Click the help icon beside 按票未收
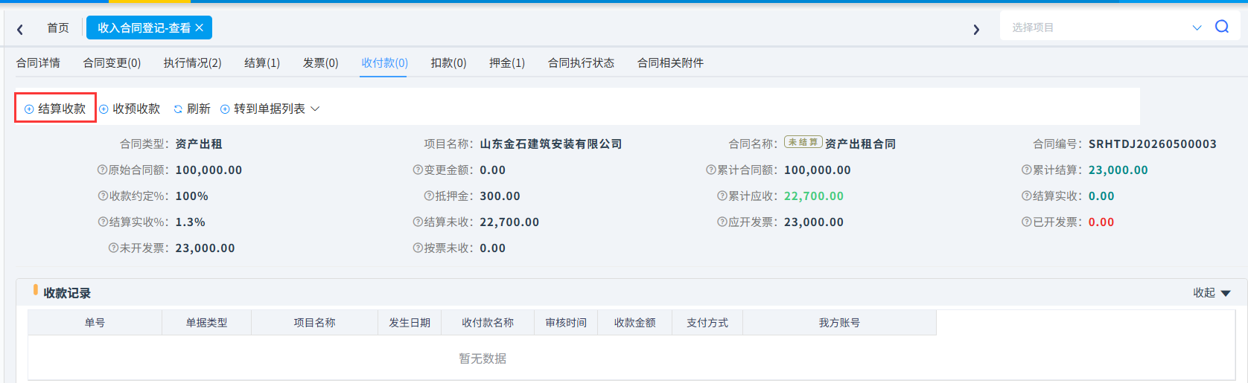Screen dimensions: 1248x383 tap(418, 248)
